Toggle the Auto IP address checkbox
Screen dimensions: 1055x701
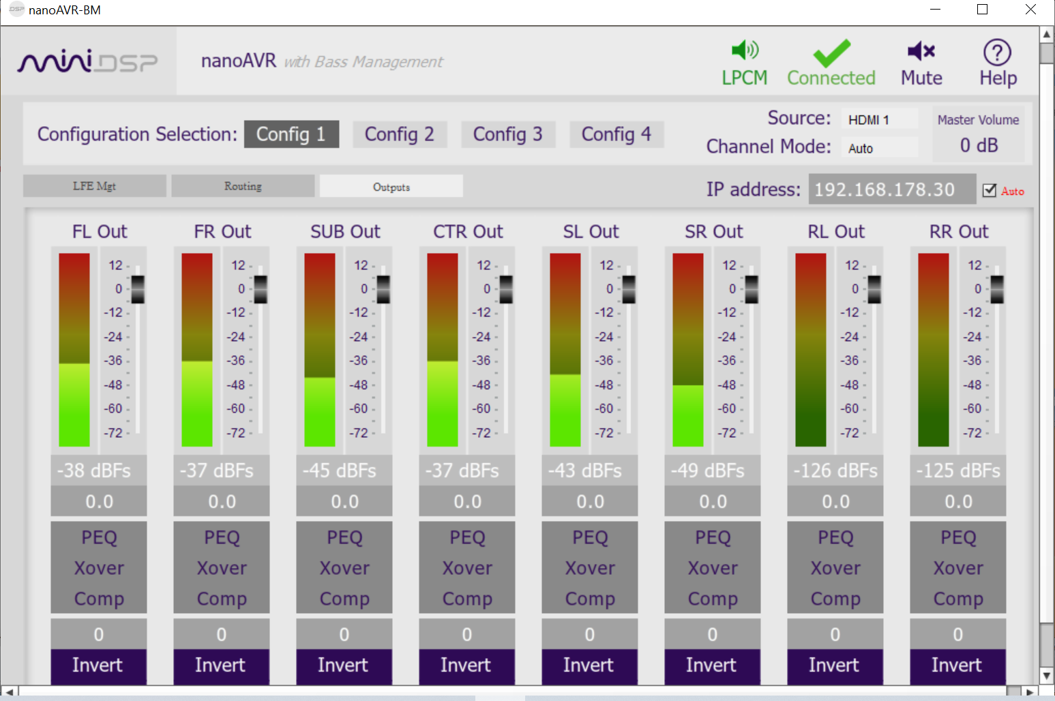990,190
